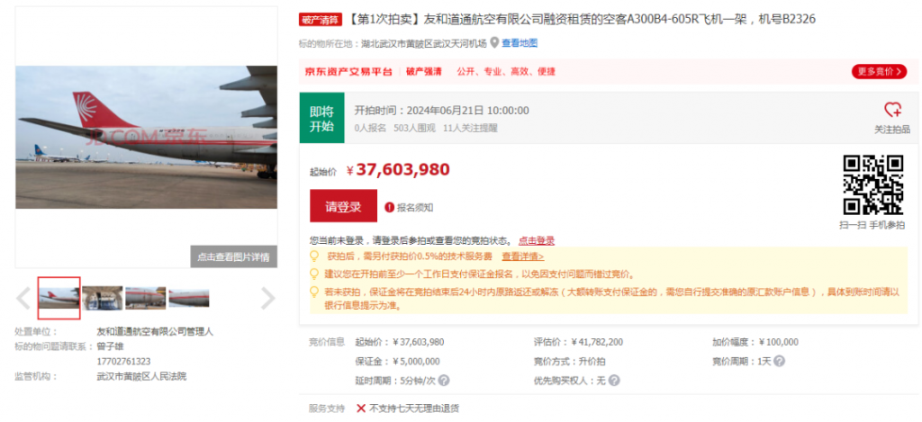Viewport: 922px width, 422px height.
Task: Click contact name 曾子雄
Action: coord(110,346)
